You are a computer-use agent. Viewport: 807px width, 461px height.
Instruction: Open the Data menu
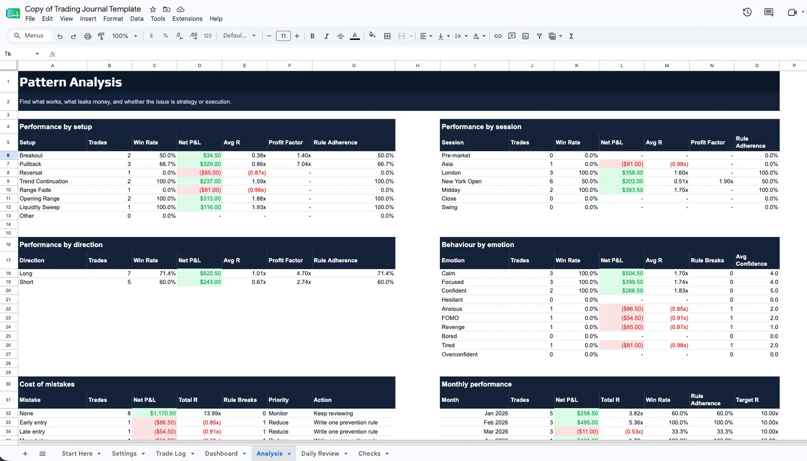coord(137,19)
